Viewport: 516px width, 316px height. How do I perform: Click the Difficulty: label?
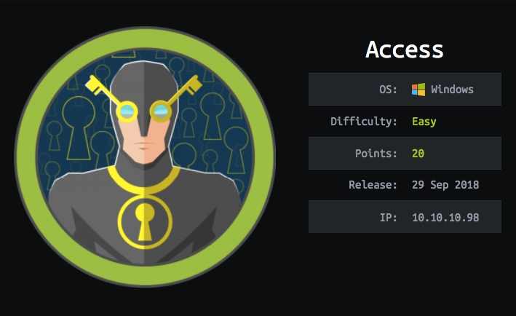point(364,122)
